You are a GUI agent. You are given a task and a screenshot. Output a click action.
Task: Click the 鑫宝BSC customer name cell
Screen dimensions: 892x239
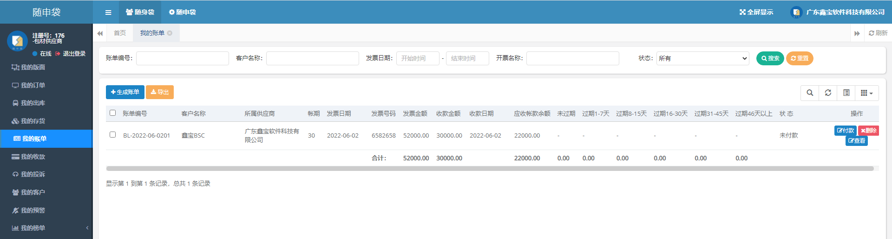[x=193, y=136]
